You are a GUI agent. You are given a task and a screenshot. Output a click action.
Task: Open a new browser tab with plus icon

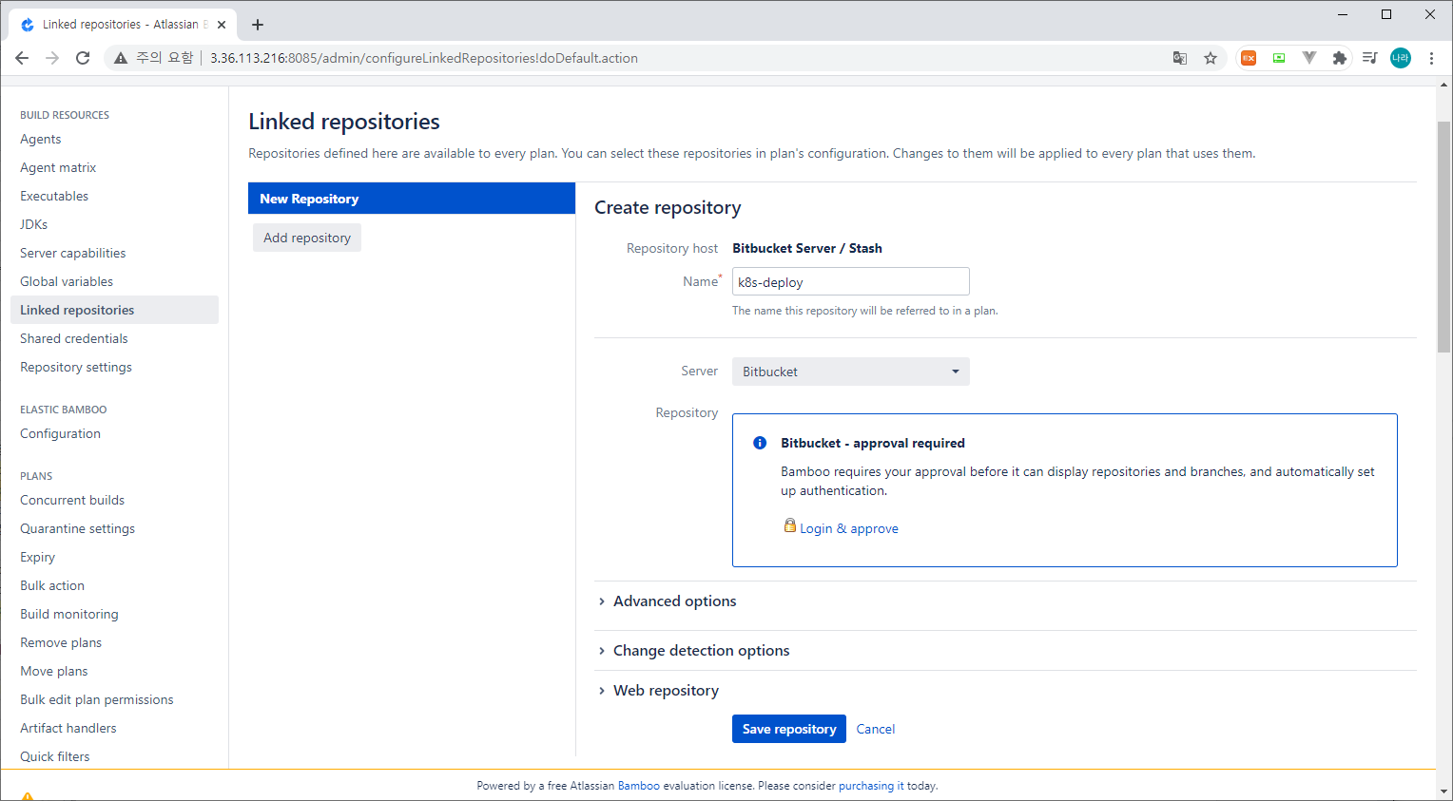click(x=258, y=25)
